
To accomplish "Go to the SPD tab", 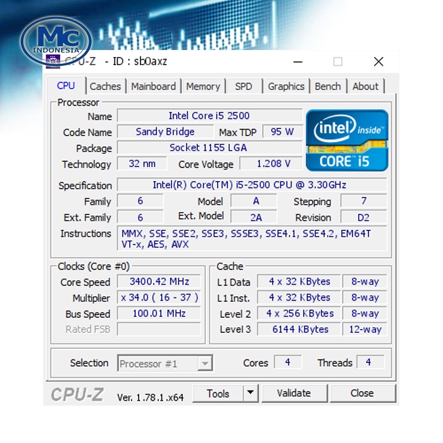I will [243, 87].
